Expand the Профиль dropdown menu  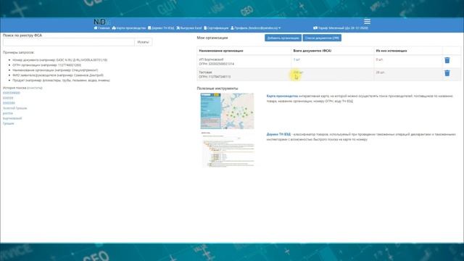(x=256, y=28)
